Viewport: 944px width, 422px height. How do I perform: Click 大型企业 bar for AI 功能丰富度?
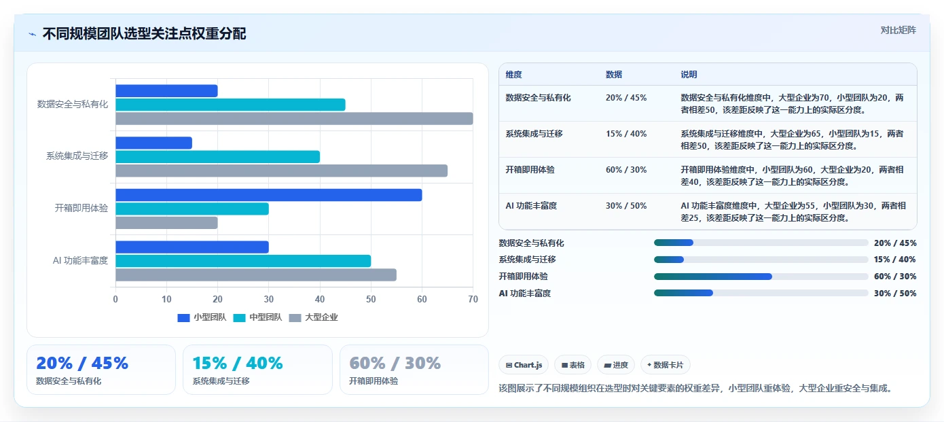(256, 275)
